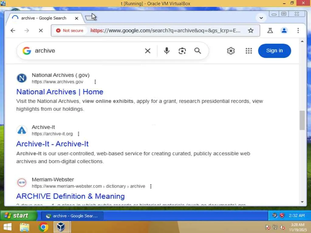Image resolution: width=311 pixels, height=233 pixels.
Task: Open Chrome three-dot menu
Action: [298, 31]
